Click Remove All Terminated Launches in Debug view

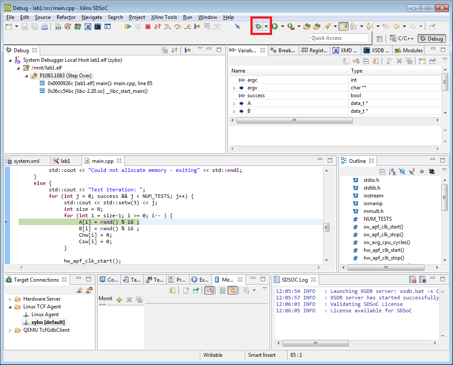pyautogui.click(x=165, y=50)
